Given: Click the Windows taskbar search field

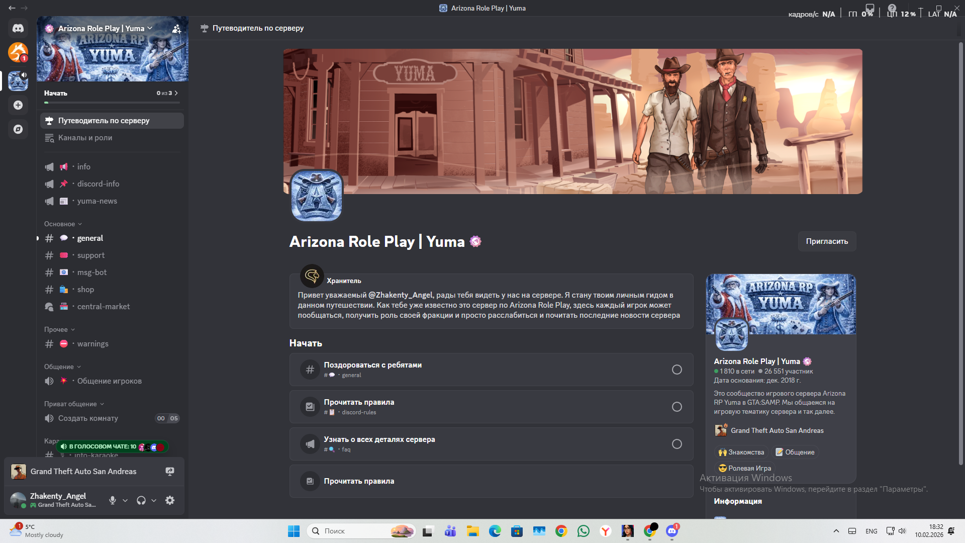Looking at the screenshot, I should click(361, 531).
